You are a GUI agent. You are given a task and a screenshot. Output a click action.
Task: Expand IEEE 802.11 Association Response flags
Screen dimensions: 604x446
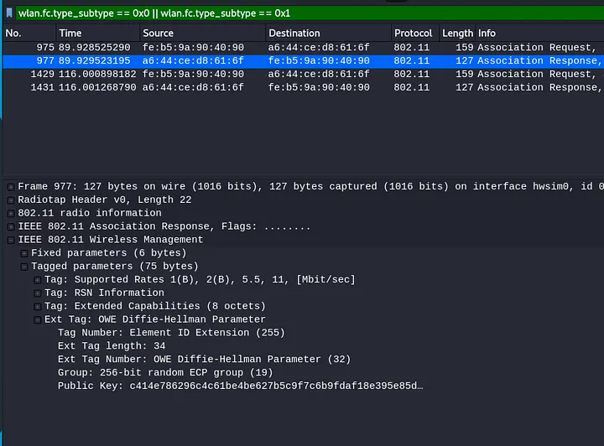point(11,227)
